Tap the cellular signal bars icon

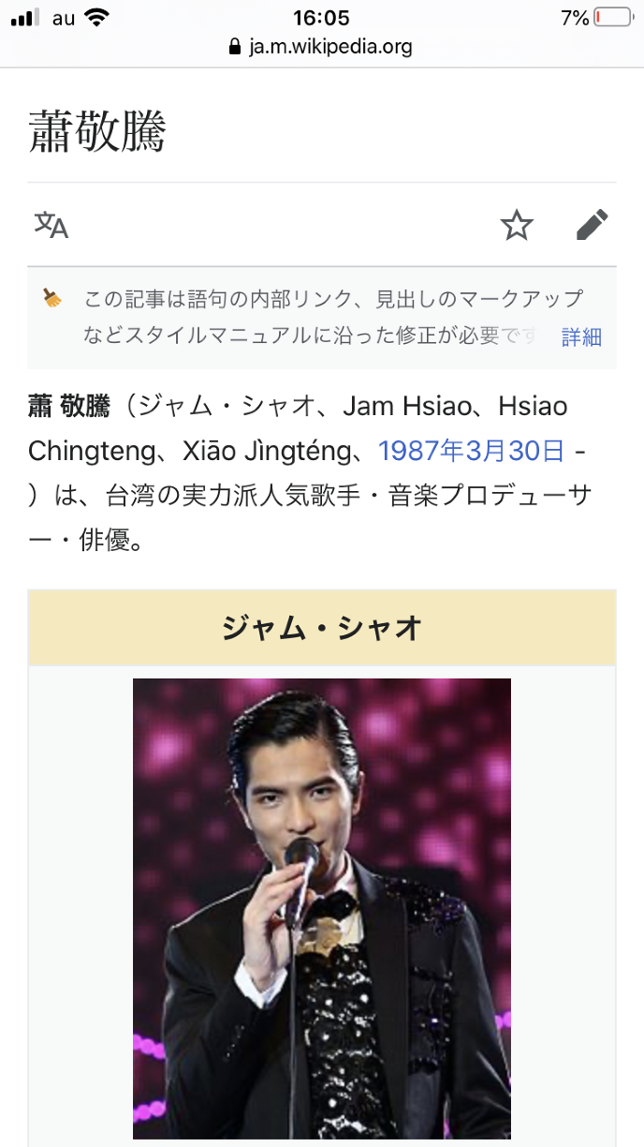27,18
